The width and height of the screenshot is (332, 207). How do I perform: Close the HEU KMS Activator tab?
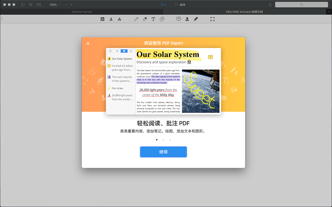click(x=166, y=12)
